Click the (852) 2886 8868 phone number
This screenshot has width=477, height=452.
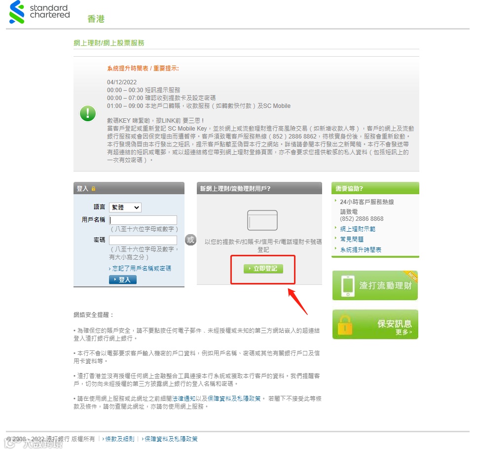pyautogui.click(x=362, y=219)
